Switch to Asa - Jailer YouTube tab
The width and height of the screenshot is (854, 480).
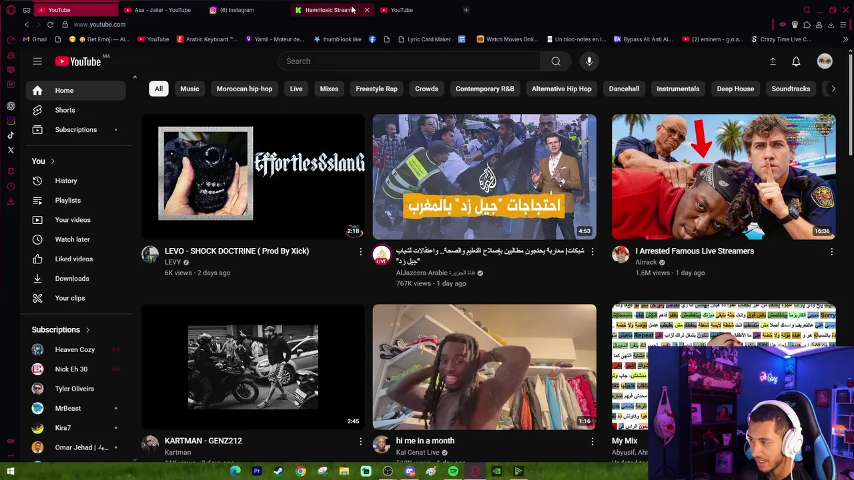162,10
